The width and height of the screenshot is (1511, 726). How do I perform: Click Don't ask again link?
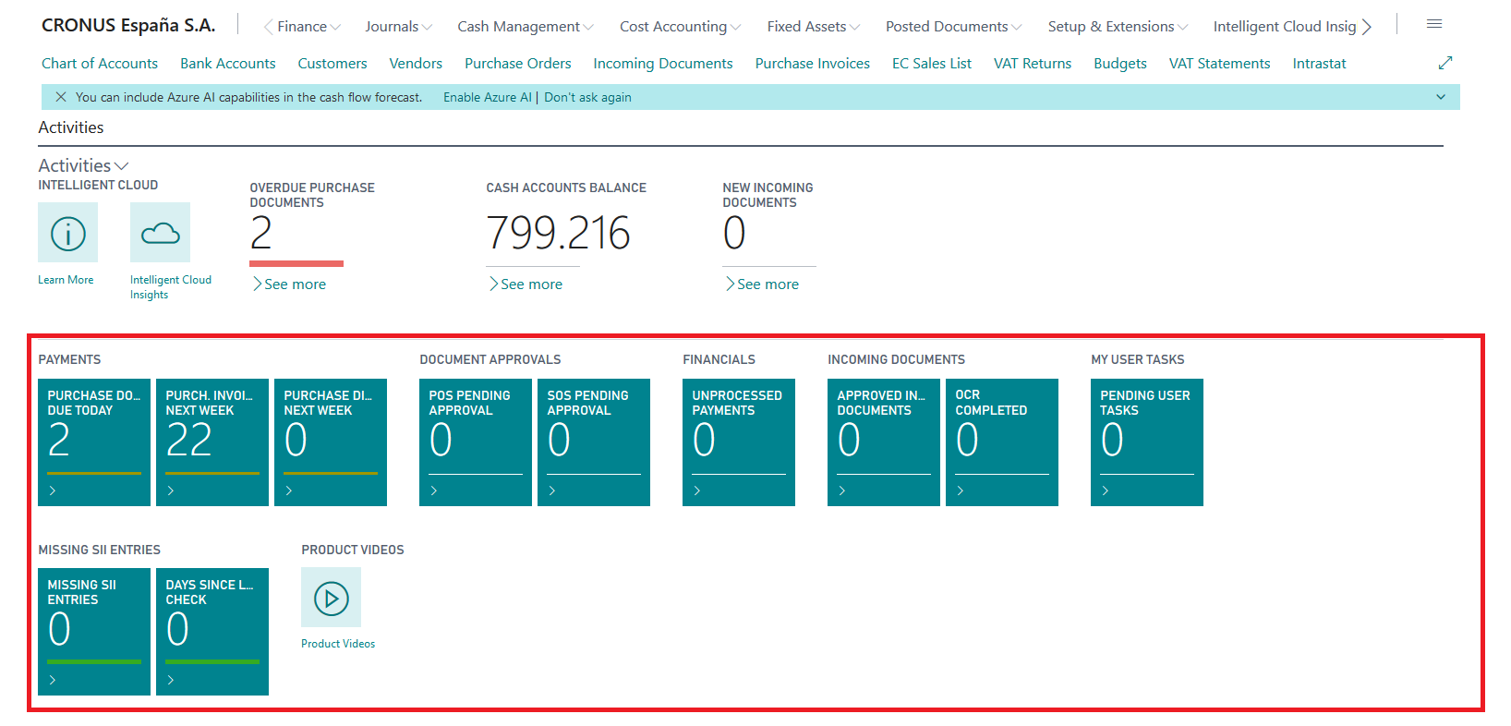click(x=587, y=97)
